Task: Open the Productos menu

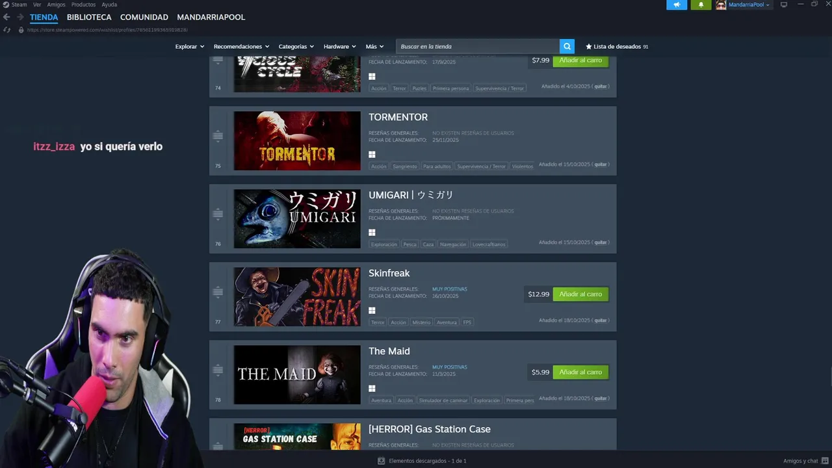Action: [83, 5]
